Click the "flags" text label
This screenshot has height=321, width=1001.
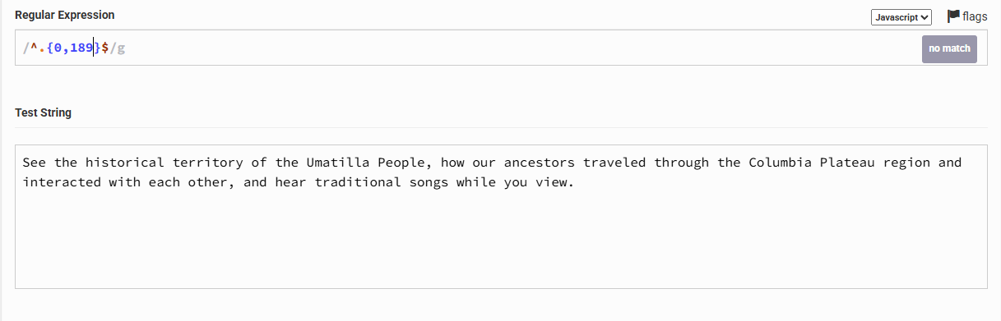975,16
